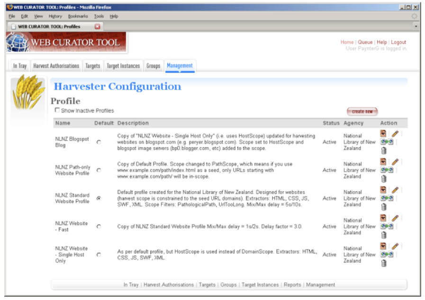Image resolution: width=425 pixels, height=300 pixels.
Task: Select default radio for NLNZ Website - Fast
Action: click(x=99, y=227)
